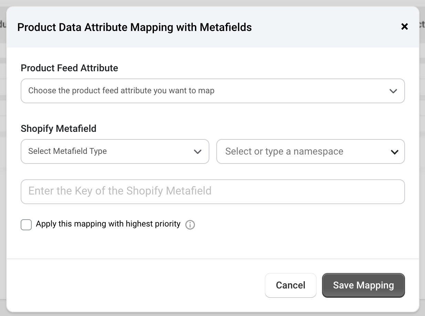The width and height of the screenshot is (425, 316).
Task: Click the Select Metafield Type chevron arrow
Action: coord(197,151)
